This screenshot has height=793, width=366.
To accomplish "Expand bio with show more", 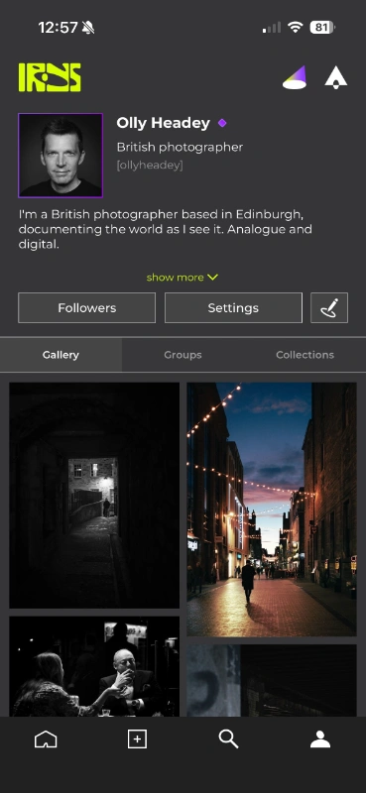I will click(x=183, y=278).
